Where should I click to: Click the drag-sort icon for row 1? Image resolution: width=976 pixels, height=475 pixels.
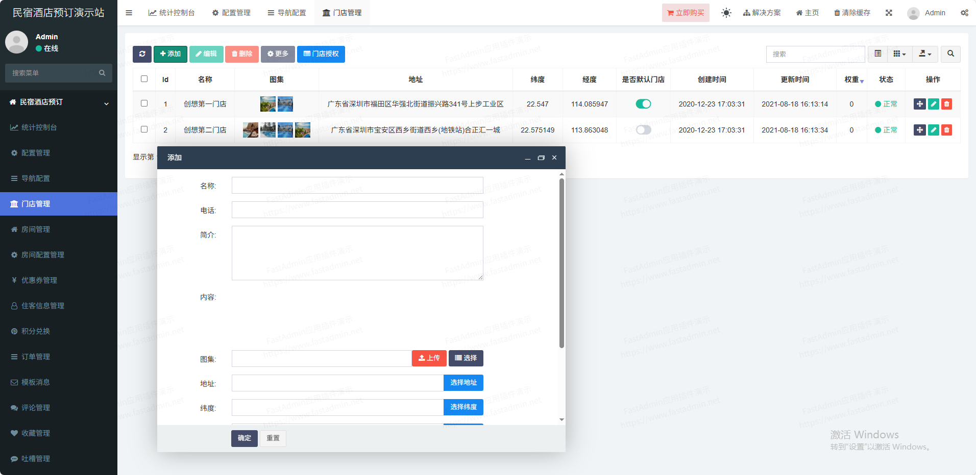(x=919, y=104)
